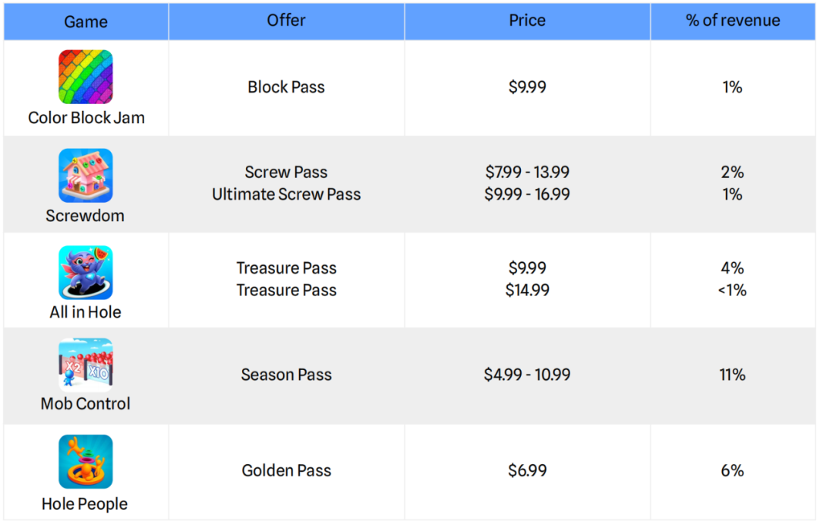Click the Ultimate Screw Pass offer text
This screenshot has height=522, width=820.
pyautogui.click(x=286, y=195)
